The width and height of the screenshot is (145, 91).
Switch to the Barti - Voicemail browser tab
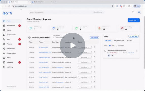point(42,2)
